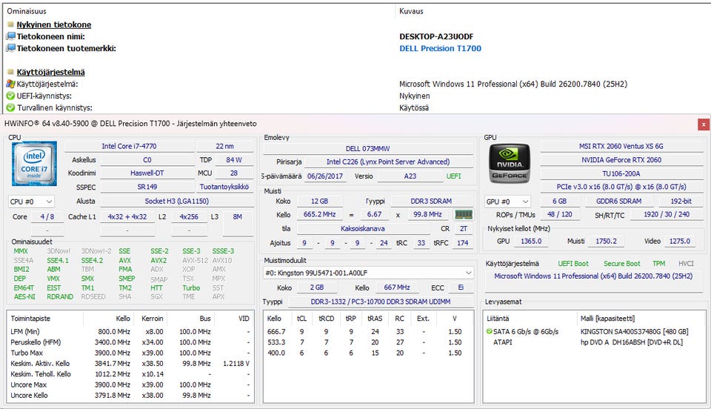Expand the Kingston memory module dropdown
The width and height of the screenshot is (711, 409).
368,273
